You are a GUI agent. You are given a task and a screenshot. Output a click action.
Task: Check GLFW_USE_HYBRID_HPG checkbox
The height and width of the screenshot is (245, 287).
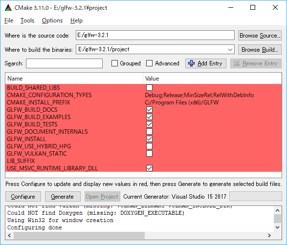click(x=149, y=146)
